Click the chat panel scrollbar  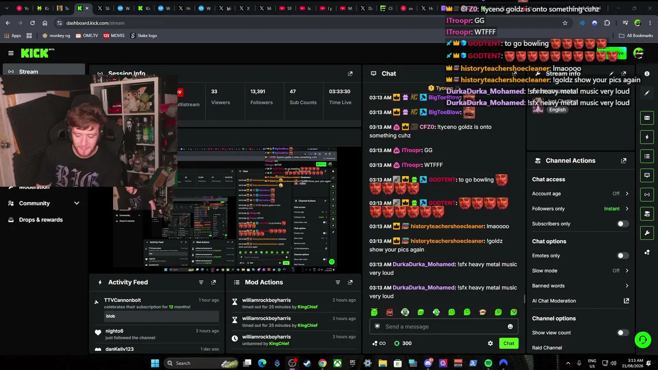[524, 299]
